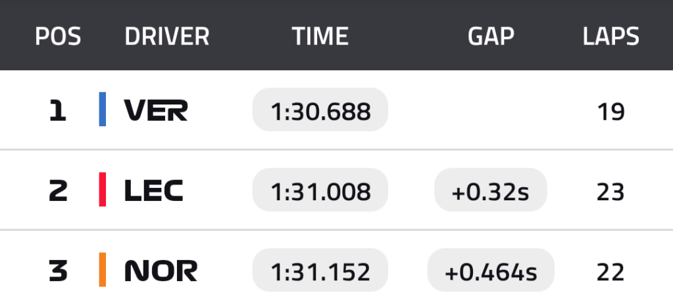This screenshot has height=306, width=673.
Task: Select the 1:31.008 lap time pill
Action: (320, 190)
